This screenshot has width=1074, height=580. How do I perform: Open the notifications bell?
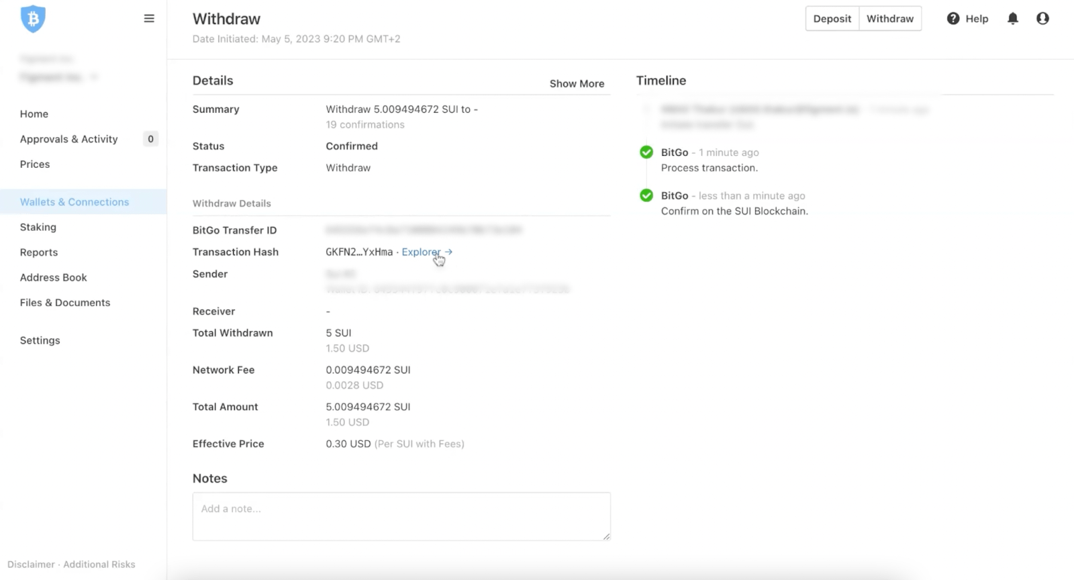tap(1012, 19)
